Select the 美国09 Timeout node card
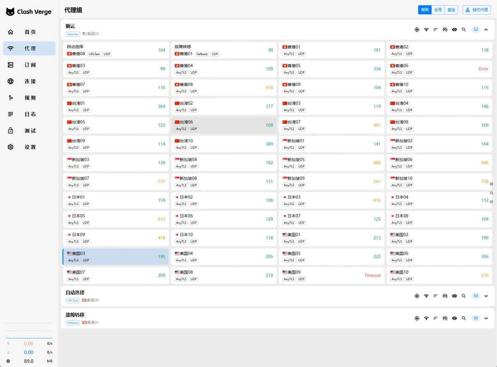The width and height of the screenshot is (497, 367). 331,275
